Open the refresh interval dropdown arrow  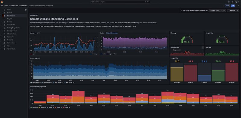click(x=237, y=10)
